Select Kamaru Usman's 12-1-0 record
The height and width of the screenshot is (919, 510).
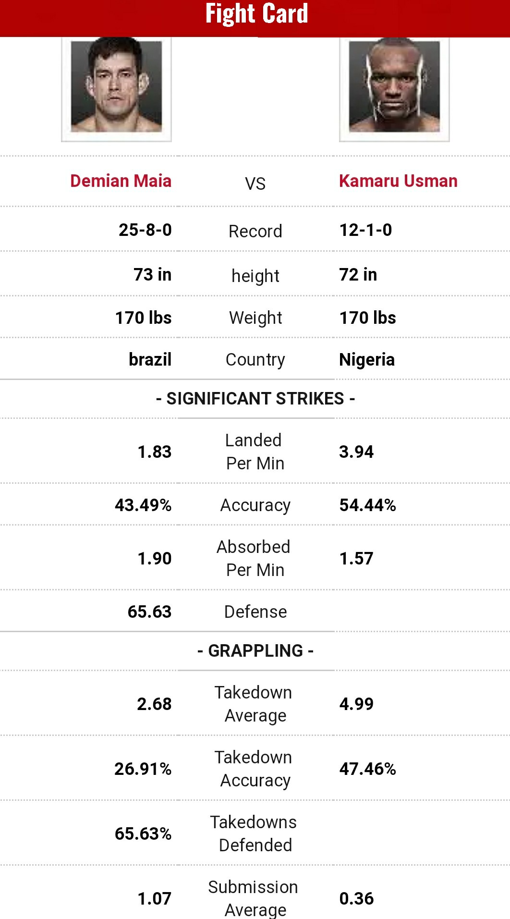[365, 230]
